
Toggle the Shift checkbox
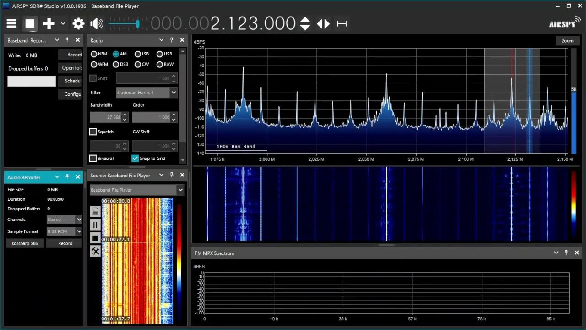click(x=93, y=78)
